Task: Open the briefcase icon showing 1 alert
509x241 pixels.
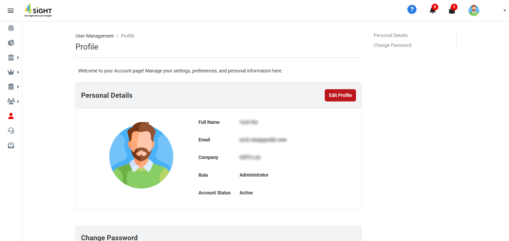Action: pos(452,10)
